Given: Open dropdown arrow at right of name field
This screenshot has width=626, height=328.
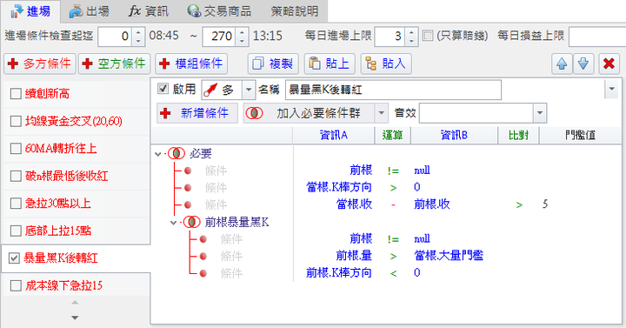Looking at the screenshot, I should pyautogui.click(x=611, y=89).
